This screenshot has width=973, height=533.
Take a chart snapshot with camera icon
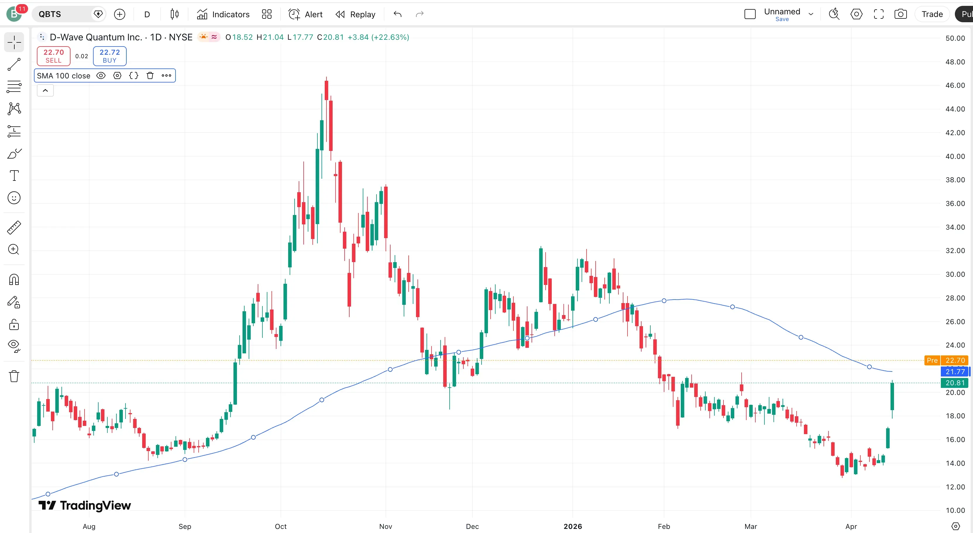click(x=900, y=14)
